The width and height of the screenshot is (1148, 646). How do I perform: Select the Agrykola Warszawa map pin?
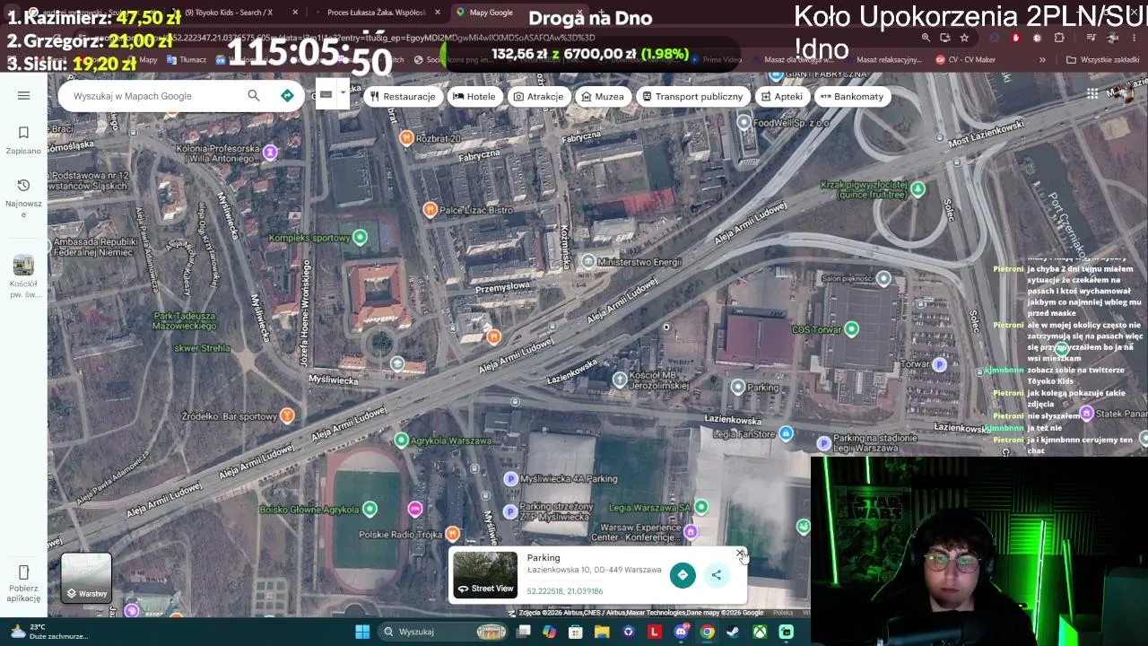tap(401, 441)
